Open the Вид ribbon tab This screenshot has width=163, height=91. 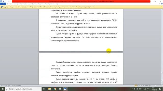(57, 4)
